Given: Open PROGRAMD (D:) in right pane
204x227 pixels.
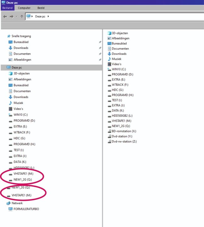Looking at the screenshot, I should tap(122, 74).
